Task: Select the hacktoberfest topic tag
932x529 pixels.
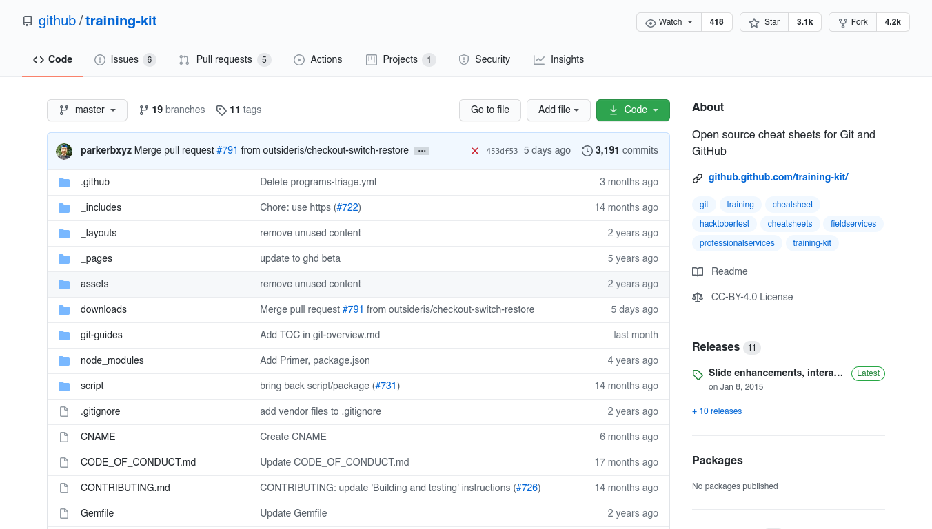Action: click(725, 224)
